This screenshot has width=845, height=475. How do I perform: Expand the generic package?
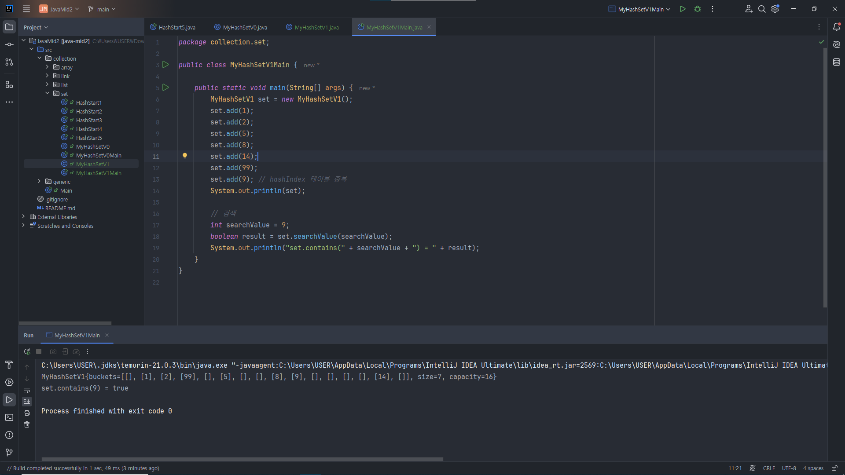[39, 181]
